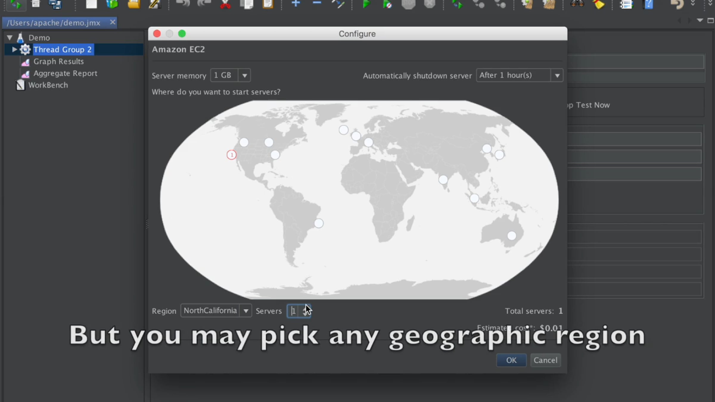Viewport: 715px width, 402px height.
Task: Select the server dot over Australia
Action: point(512,236)
